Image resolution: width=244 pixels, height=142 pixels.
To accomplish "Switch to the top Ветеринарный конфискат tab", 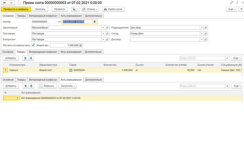I will pos(43,16).
